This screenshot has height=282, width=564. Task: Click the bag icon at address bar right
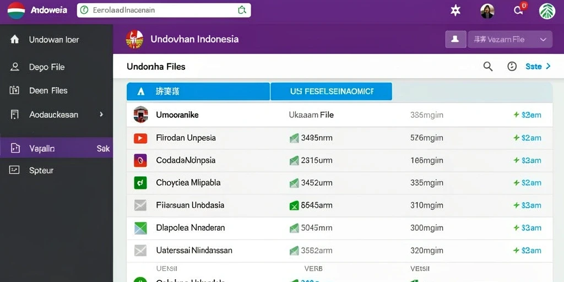click(x=242, y=10)
